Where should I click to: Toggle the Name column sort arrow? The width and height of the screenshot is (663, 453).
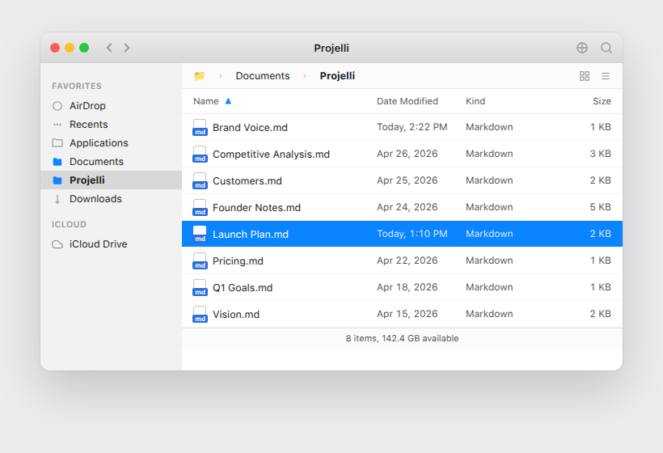(x=228, y=101)
